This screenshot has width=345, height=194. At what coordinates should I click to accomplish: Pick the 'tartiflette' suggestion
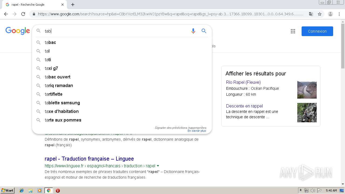122,94
